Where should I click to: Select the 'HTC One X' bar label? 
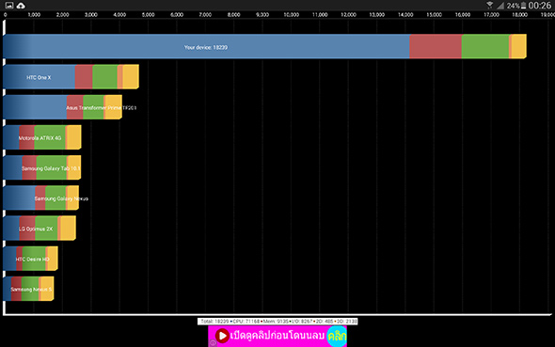(39, 77)
